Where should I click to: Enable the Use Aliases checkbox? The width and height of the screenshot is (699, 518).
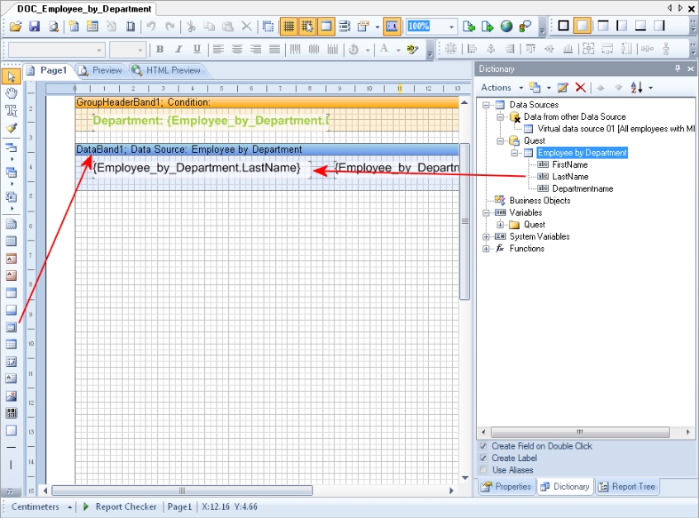[483, 470]
